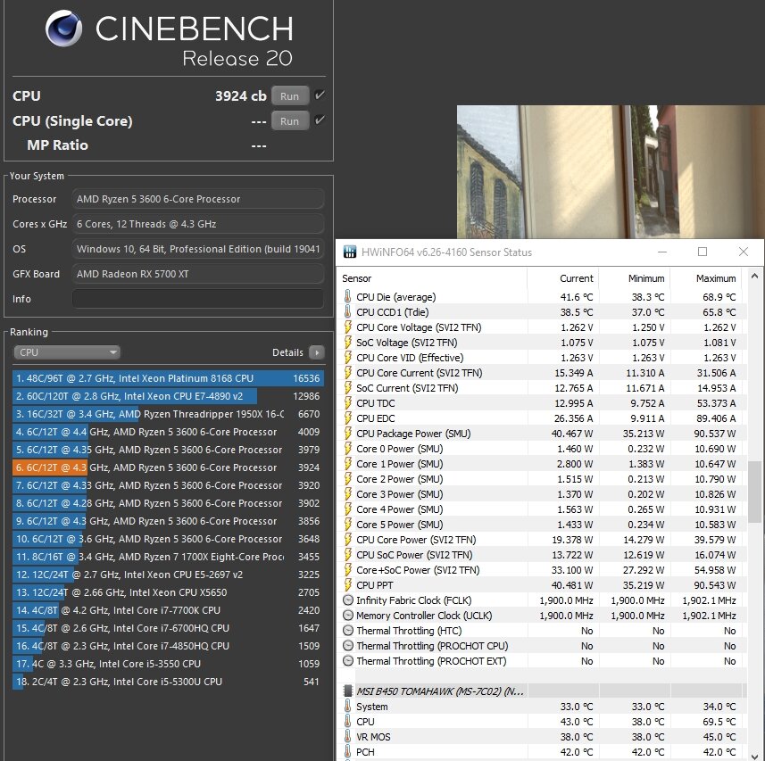Click the 90.537 W maximum CPU Package Power value

(715, 434)
